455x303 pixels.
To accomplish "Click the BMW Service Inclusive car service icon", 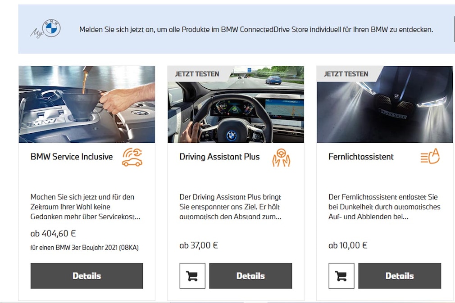I will (x=132, y=158).
